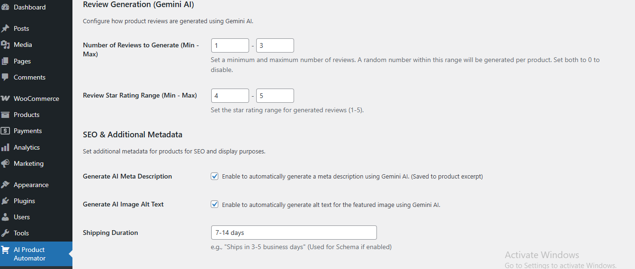Click the Dashboard gauge icon
Image resolution: width=635 pixels, height=269 pixels.
[5, 7]
